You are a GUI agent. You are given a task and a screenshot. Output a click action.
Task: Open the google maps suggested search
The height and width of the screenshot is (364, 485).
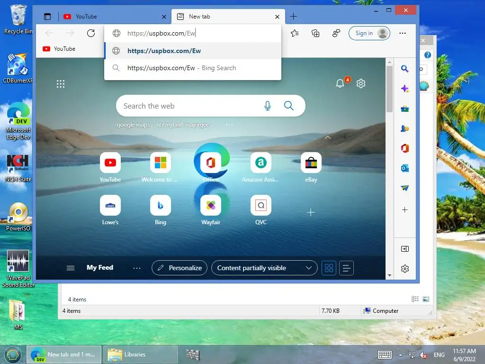click(133, 125)
